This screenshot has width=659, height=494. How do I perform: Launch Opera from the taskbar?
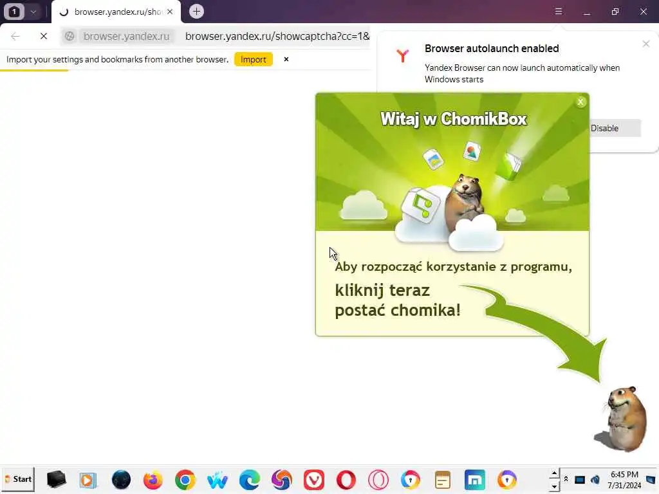click(346, 480)
